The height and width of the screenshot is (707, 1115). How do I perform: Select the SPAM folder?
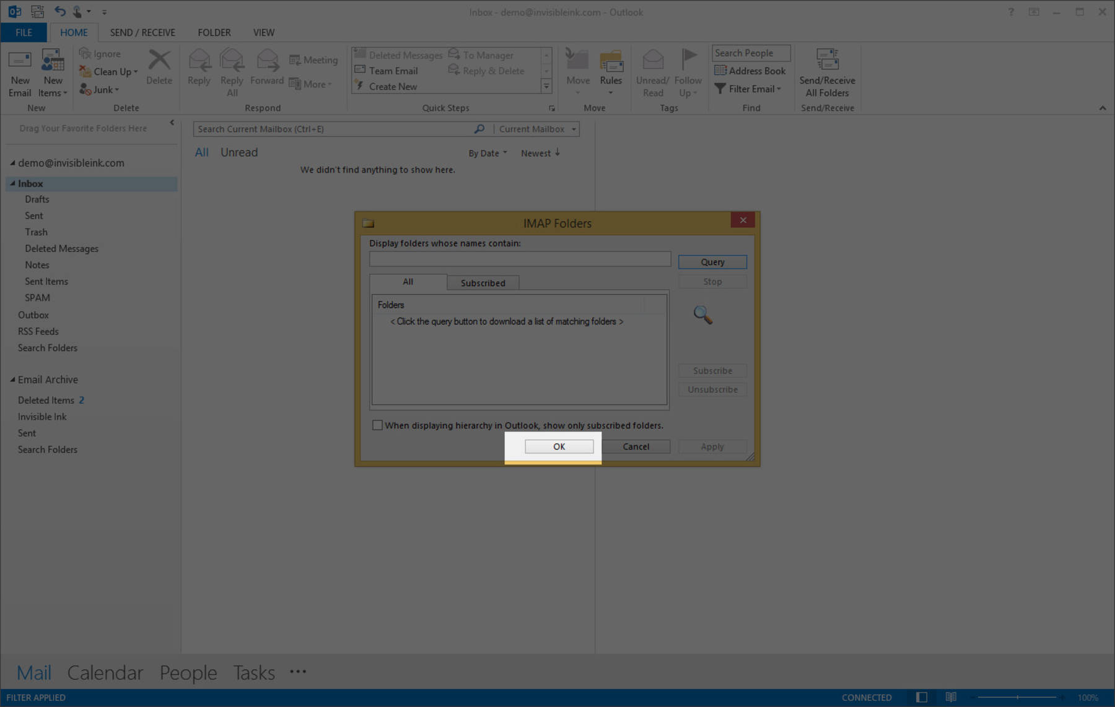pyautogui.click(x=37, y=298)
